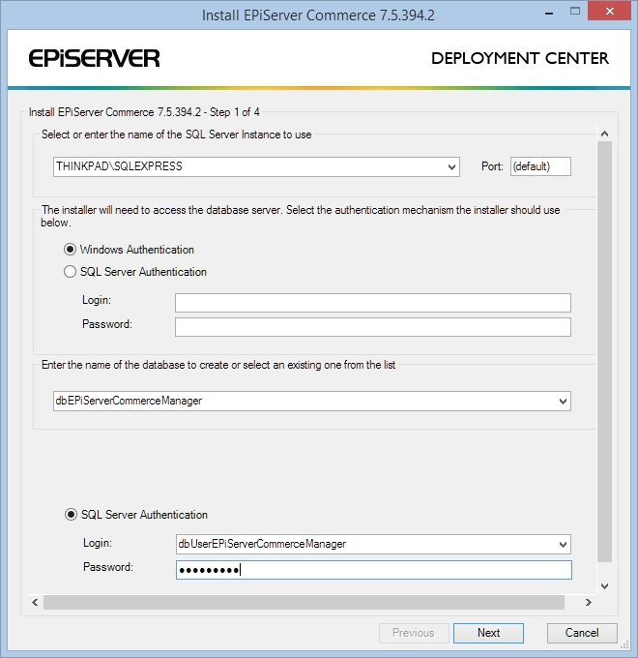Screen dimensions: 638x658
Task: Click the installer Password text box
Action: click(x=372, y=326)
